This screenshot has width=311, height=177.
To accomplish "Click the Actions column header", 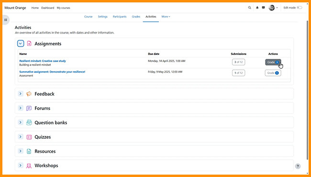I will 273,54.
